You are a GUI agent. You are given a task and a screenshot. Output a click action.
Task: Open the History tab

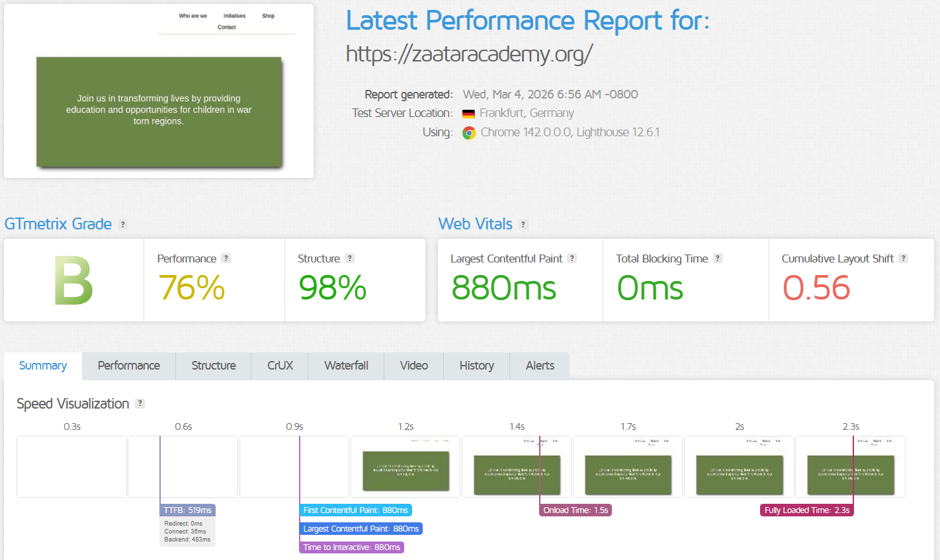coord(477,366)
